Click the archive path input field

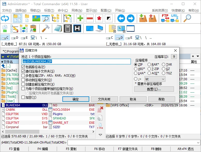click(76, 62)
